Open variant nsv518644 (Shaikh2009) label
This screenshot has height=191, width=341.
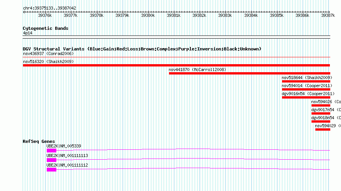click(x=307, y=78)
